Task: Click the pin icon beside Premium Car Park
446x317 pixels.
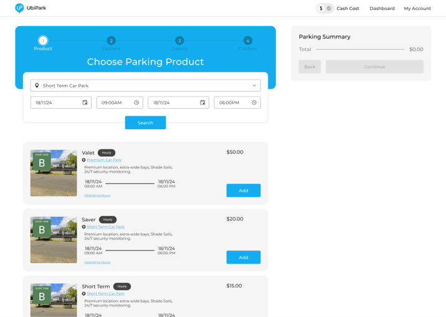Action: 84,160
